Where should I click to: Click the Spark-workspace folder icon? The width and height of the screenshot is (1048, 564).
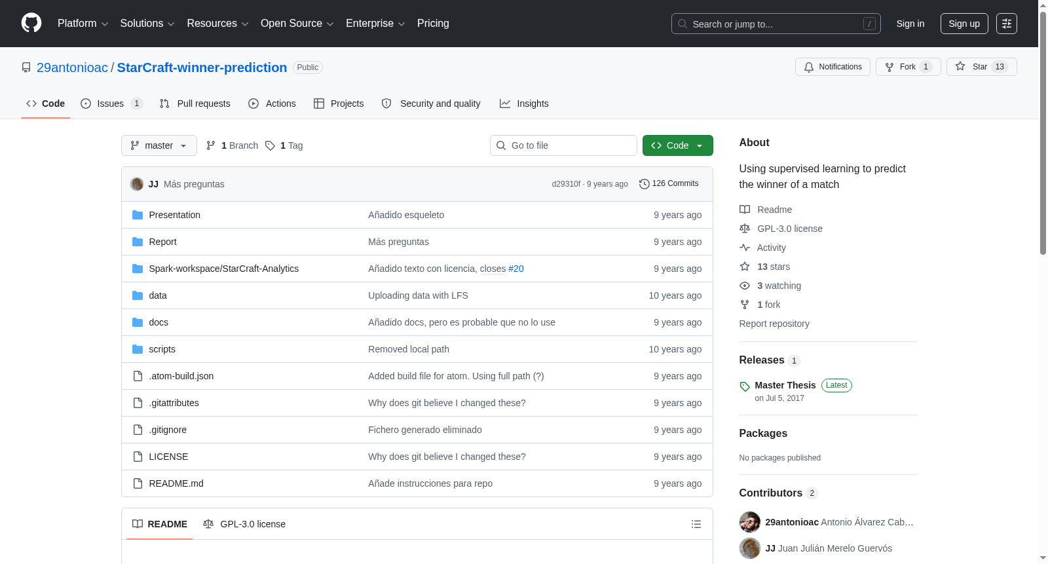(138, 269)
